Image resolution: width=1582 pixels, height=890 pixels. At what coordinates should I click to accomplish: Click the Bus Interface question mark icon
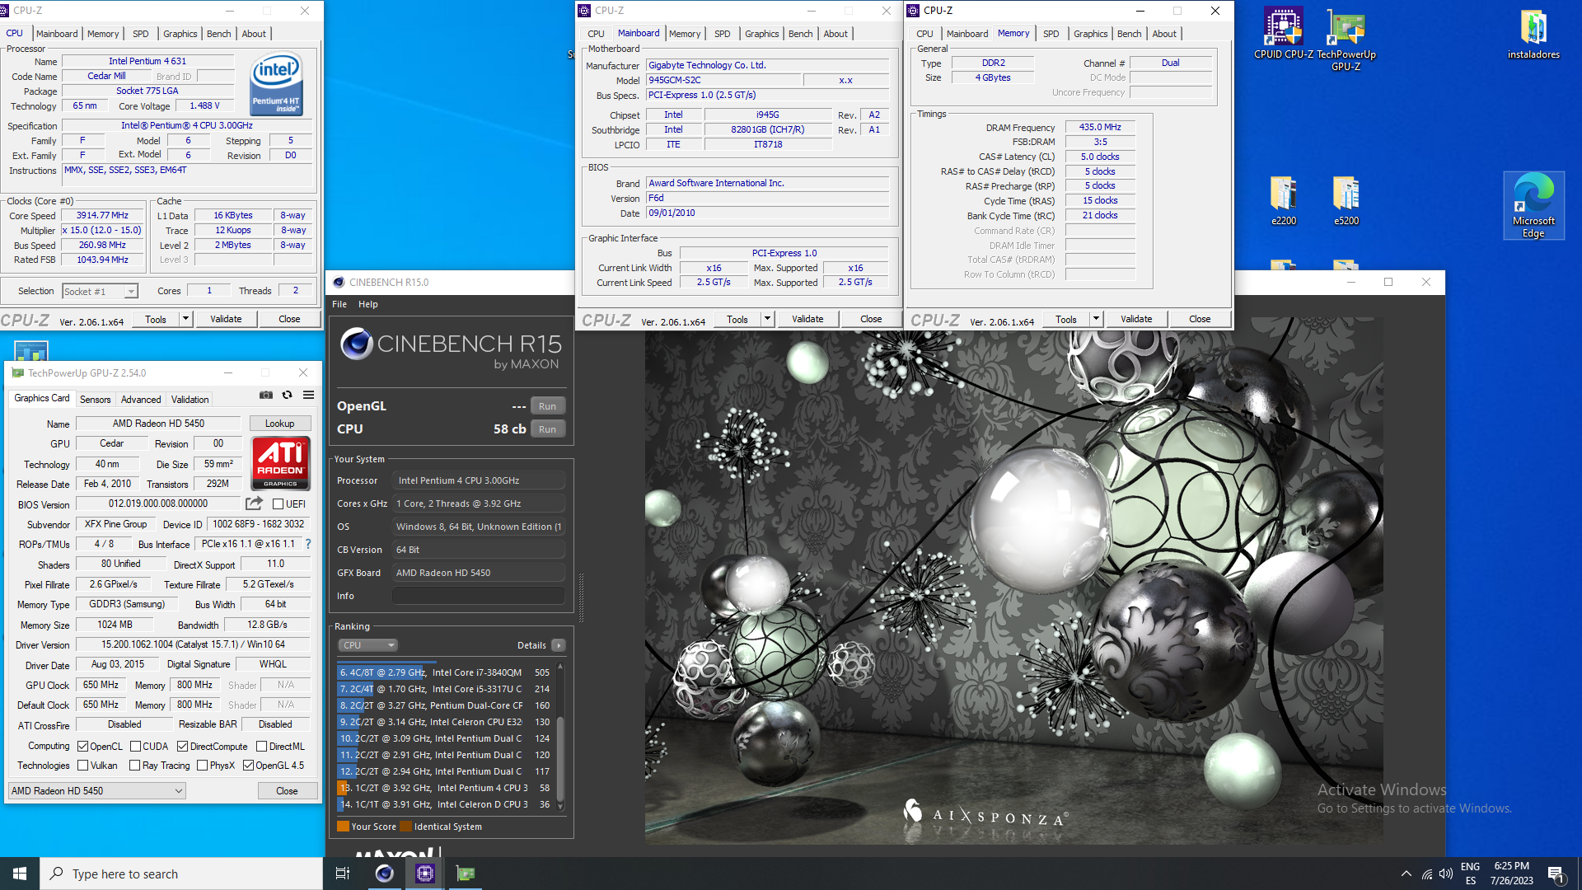pos(308,544)
